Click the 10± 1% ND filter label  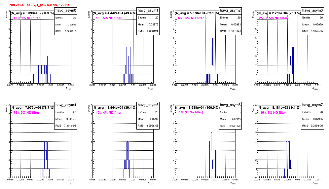pos(273,113)
